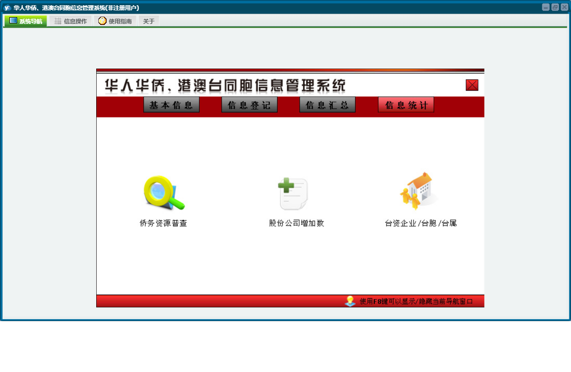571x372 pixels.
Task: Close the main application window
Action: (x=564, y=7)
